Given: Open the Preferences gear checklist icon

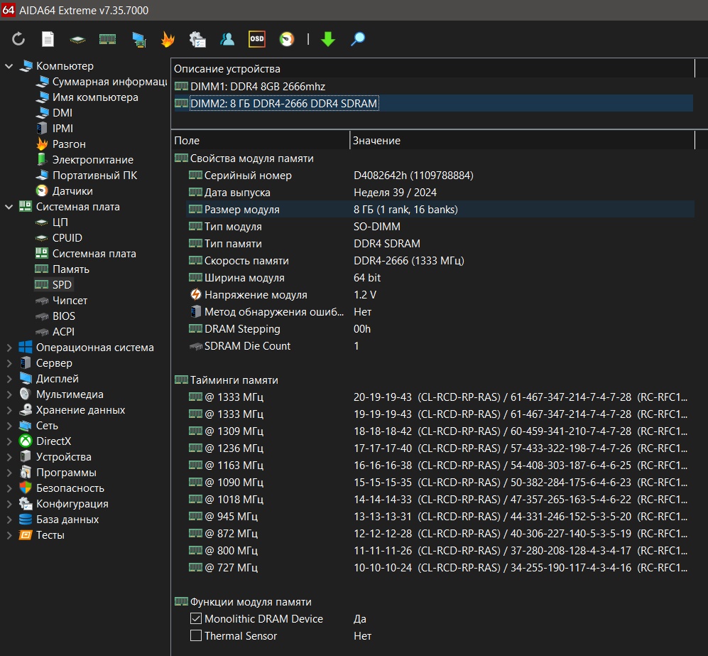Looking at the screenshot, I should coord(197,39).
